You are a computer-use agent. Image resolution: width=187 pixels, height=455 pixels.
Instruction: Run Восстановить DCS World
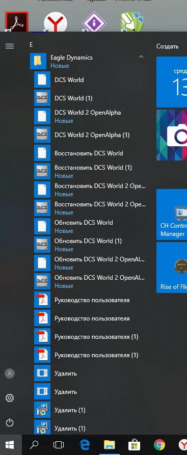pos(90,153)
